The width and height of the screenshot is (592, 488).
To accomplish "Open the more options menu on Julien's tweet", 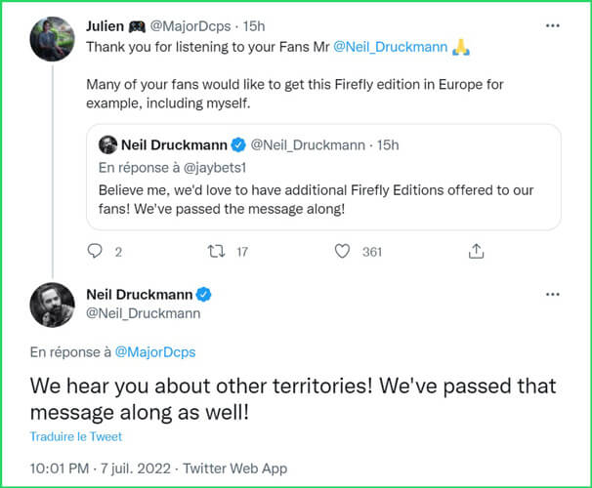I will 554,24.
